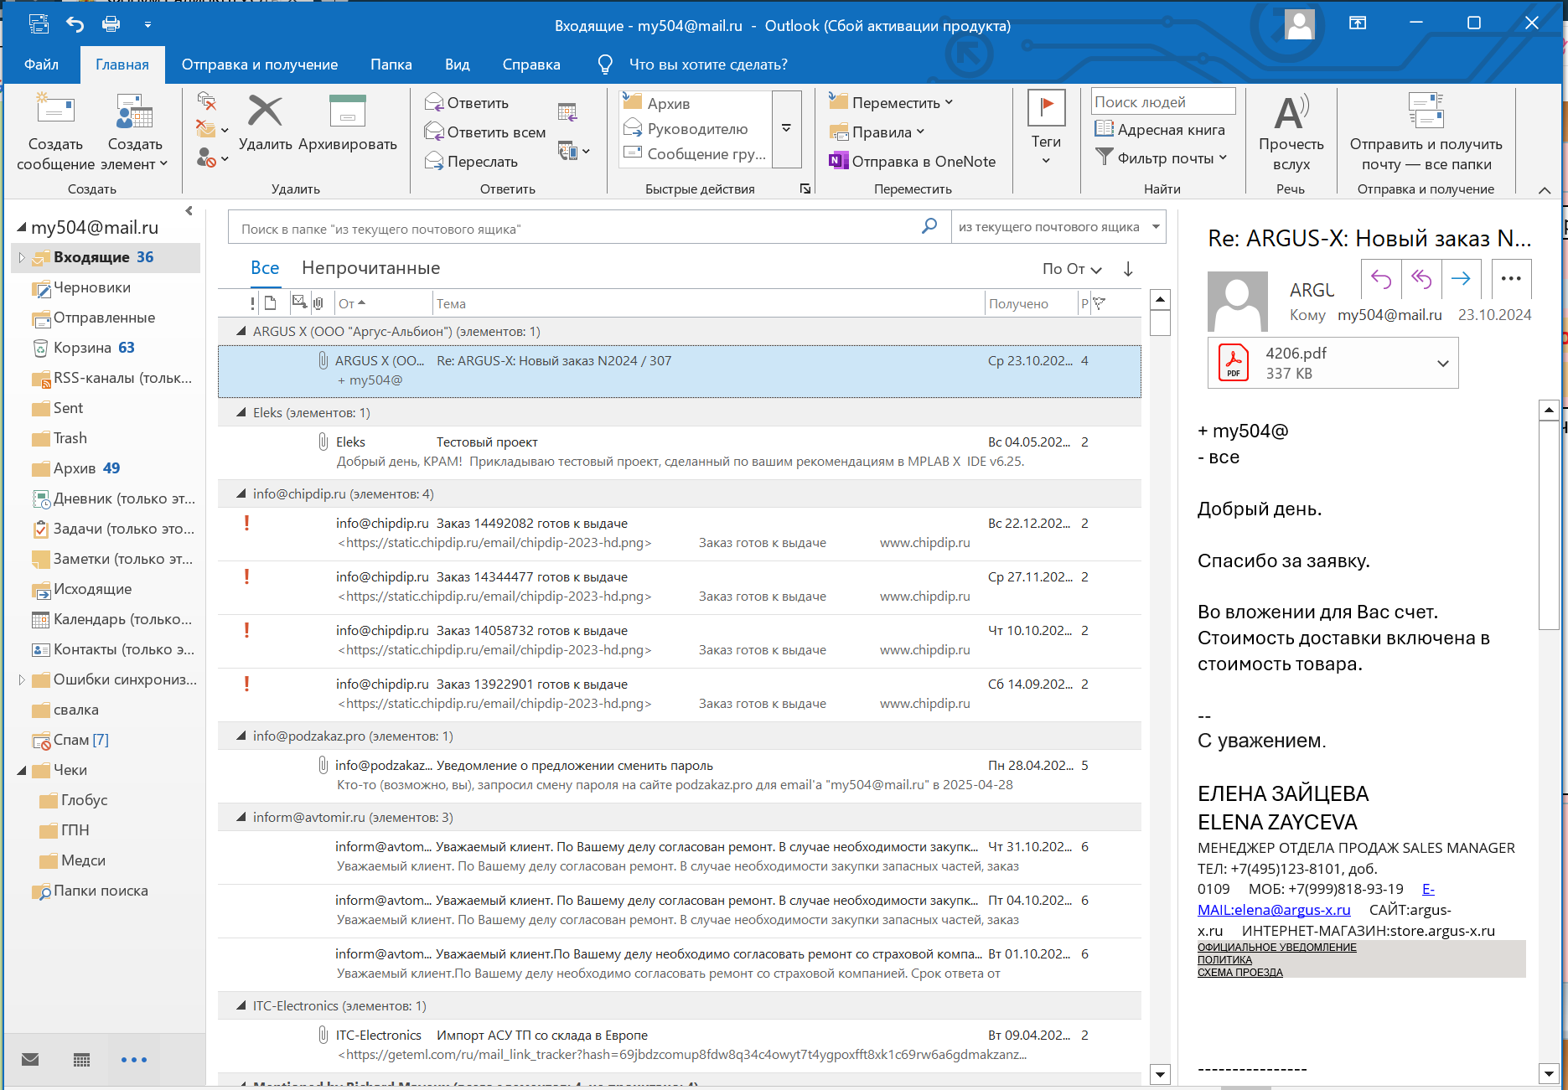This screenshot has width=1568, height=1090.
Task: Show Непрочитанные messages filter
Action: [370, 268]
